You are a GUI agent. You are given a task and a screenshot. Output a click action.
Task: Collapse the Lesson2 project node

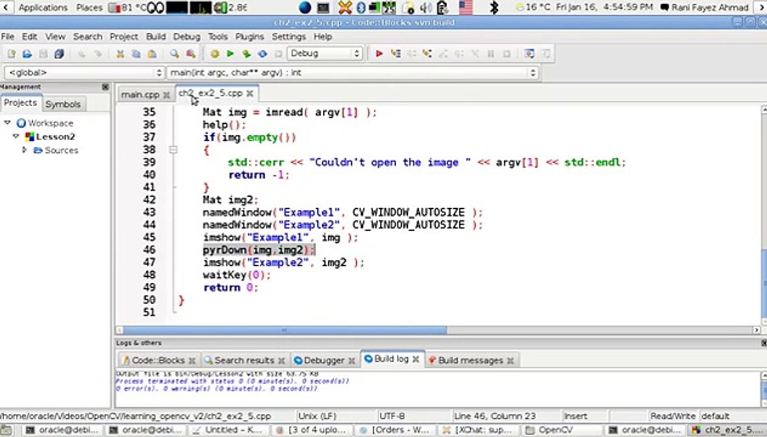point(16,137)
